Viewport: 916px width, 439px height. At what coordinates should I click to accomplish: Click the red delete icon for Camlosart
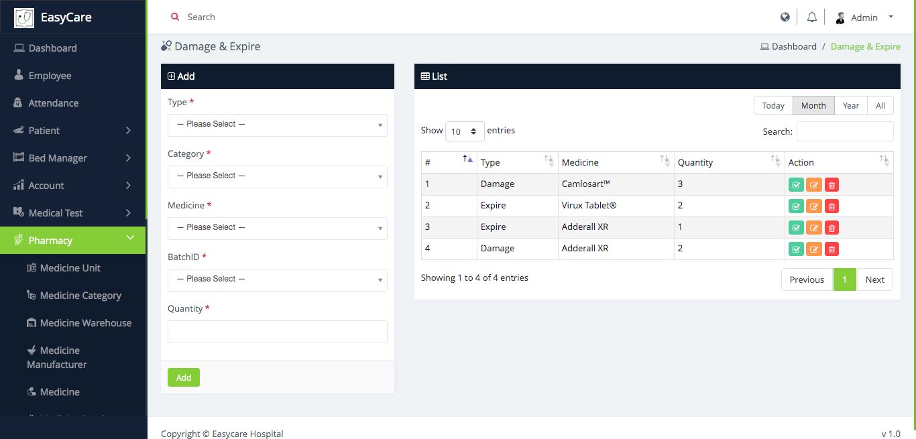pyautogui.click(x=832, y=185)
